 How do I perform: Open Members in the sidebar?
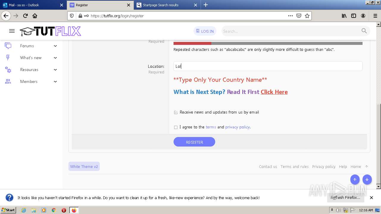point(29,81)
